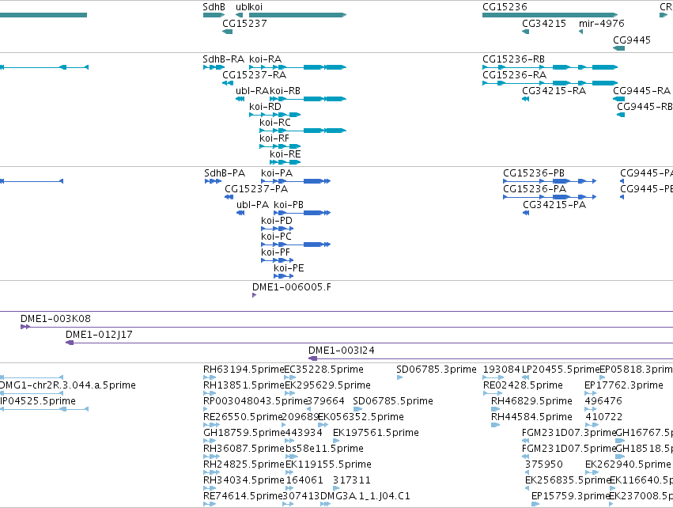Click EST EK295629.5prime

(x=289, y=393)
